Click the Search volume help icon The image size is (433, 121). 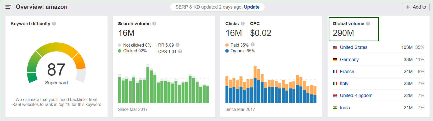(154, 24)
